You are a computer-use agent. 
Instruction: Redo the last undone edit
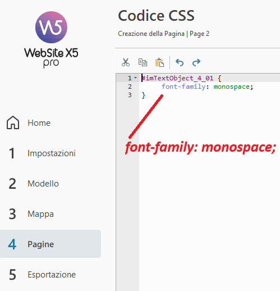point(196,62)
